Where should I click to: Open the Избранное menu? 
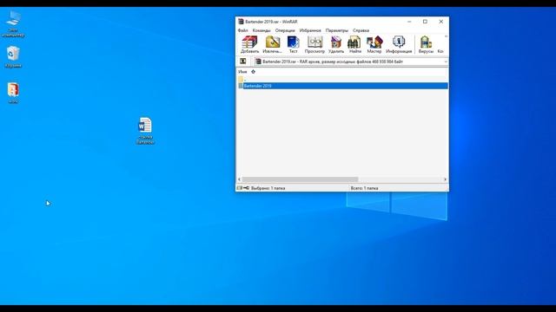310,31
